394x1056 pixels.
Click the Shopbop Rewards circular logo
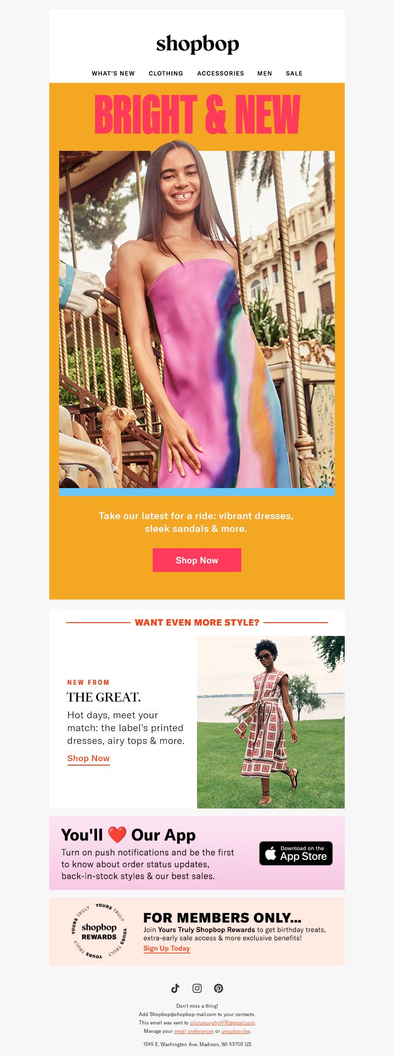[99, 931]
